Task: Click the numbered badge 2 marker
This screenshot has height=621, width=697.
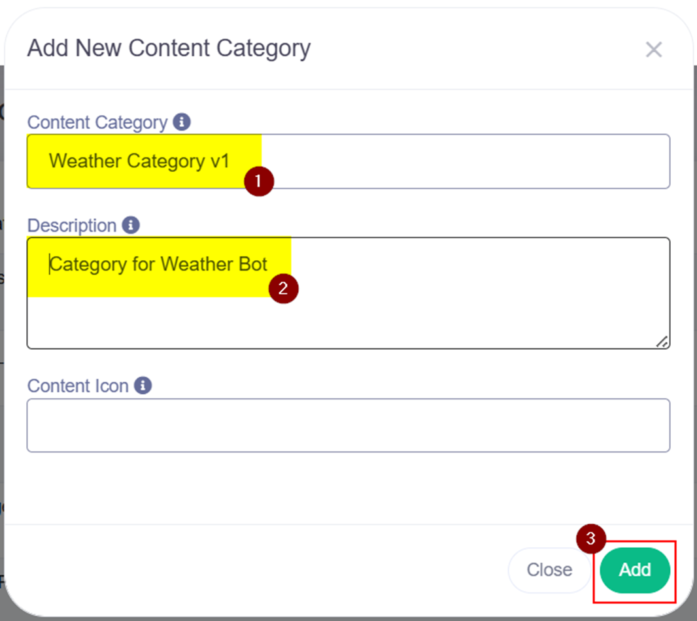Action: pyautogui.click(x=283, y=288)
